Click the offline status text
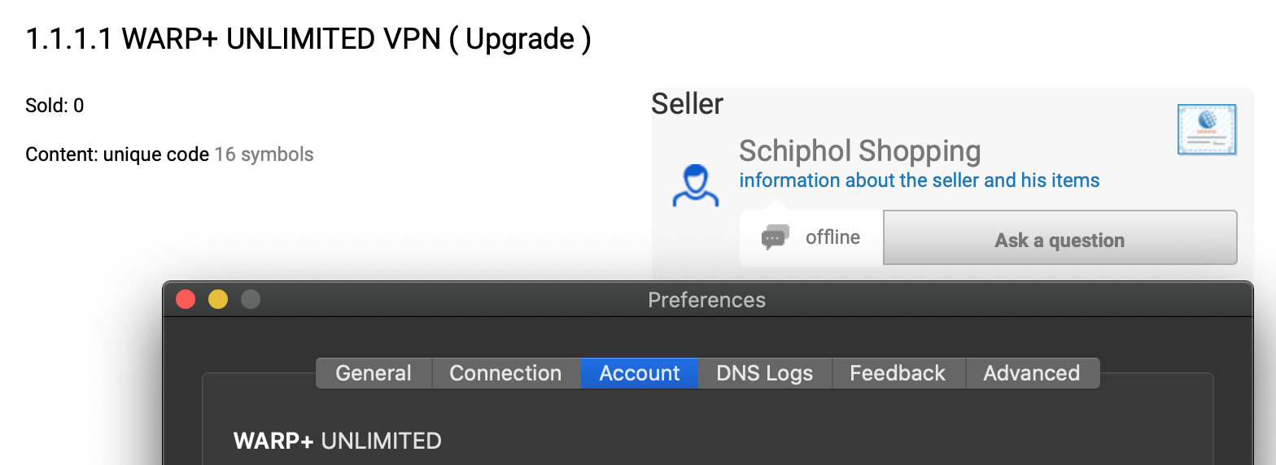Screen dimensions: 1276x465 [832, 237]
